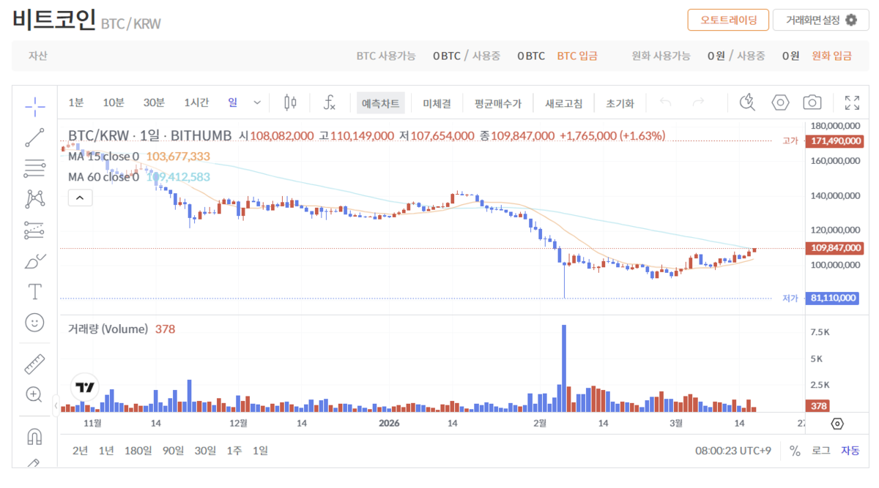Collapse the indicator legend chevron
Image resolution: width=879 pixels, height=488 pixels.
[x=80, y=198]
